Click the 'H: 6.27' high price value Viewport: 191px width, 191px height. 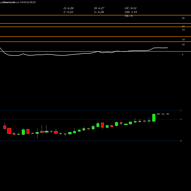pyautogui.click(x=99, y=8)
